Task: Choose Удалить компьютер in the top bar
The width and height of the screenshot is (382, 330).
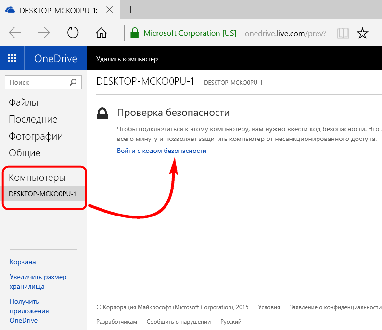Action: [x=127, y=59]
